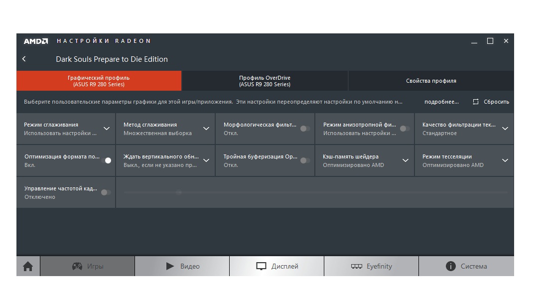Viewport: 543px width, 306px height.
Task: Toggle Тройная буферизация OpenGL switch
Action: tap(305, 160)
